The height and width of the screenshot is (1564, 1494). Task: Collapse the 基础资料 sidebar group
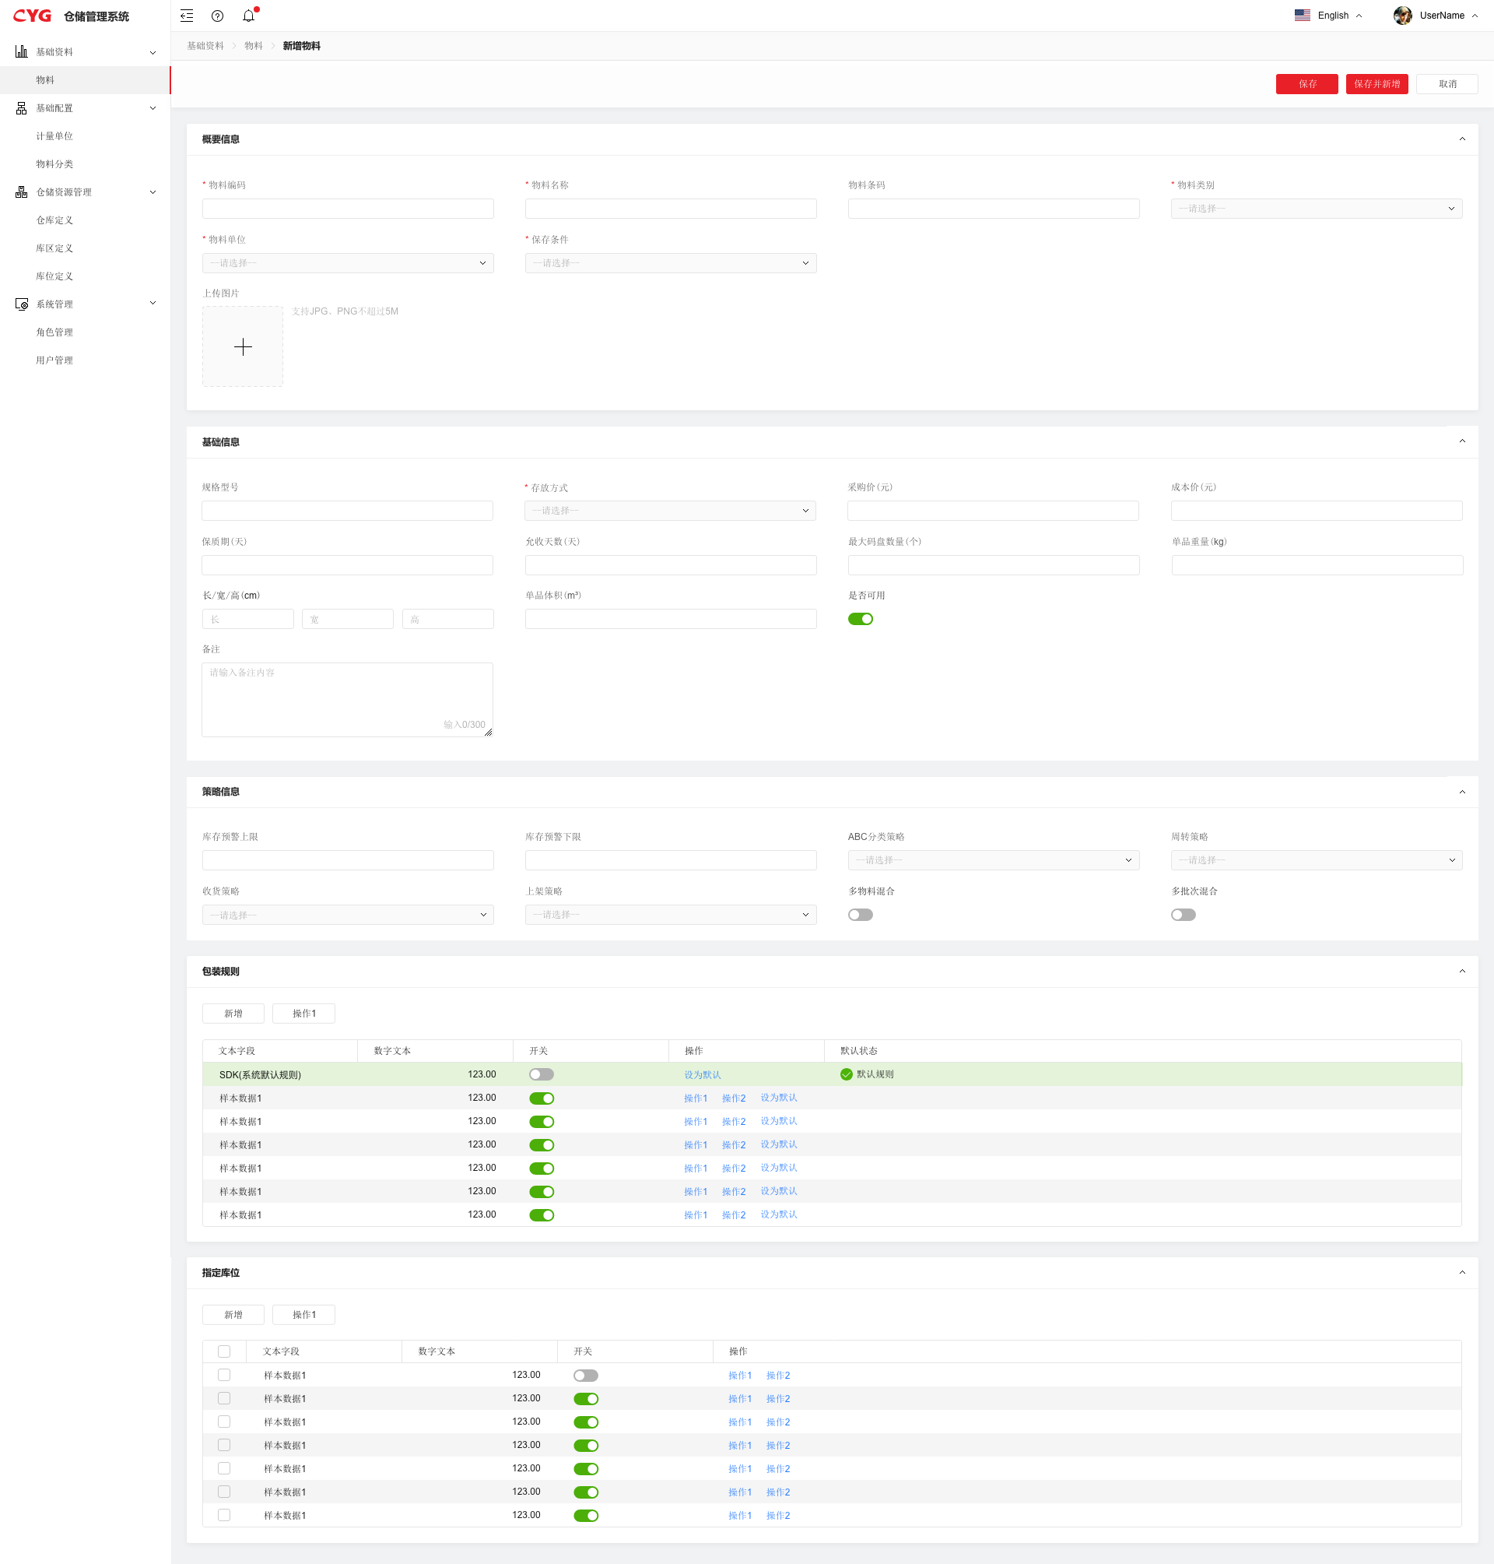click(x=153, y=53)
